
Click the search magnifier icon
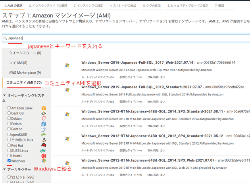(x=5, y=38)
